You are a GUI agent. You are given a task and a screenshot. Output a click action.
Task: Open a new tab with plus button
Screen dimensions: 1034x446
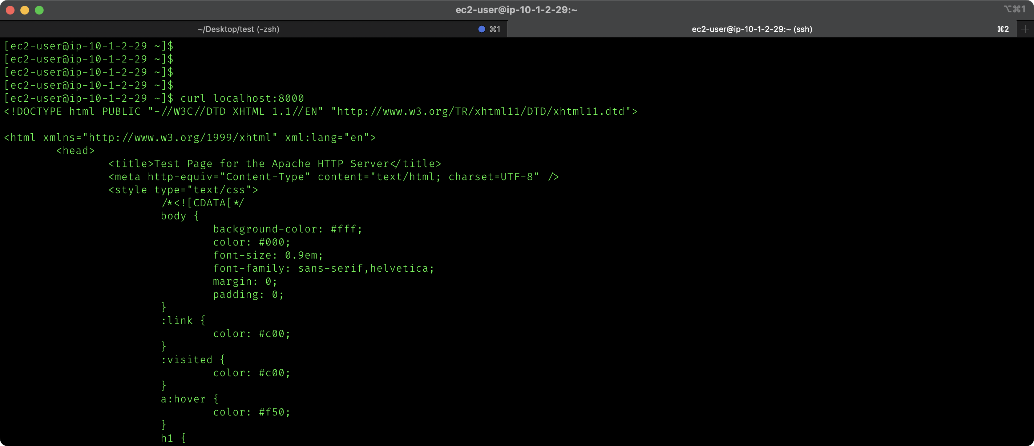[x=1025, y=29]
